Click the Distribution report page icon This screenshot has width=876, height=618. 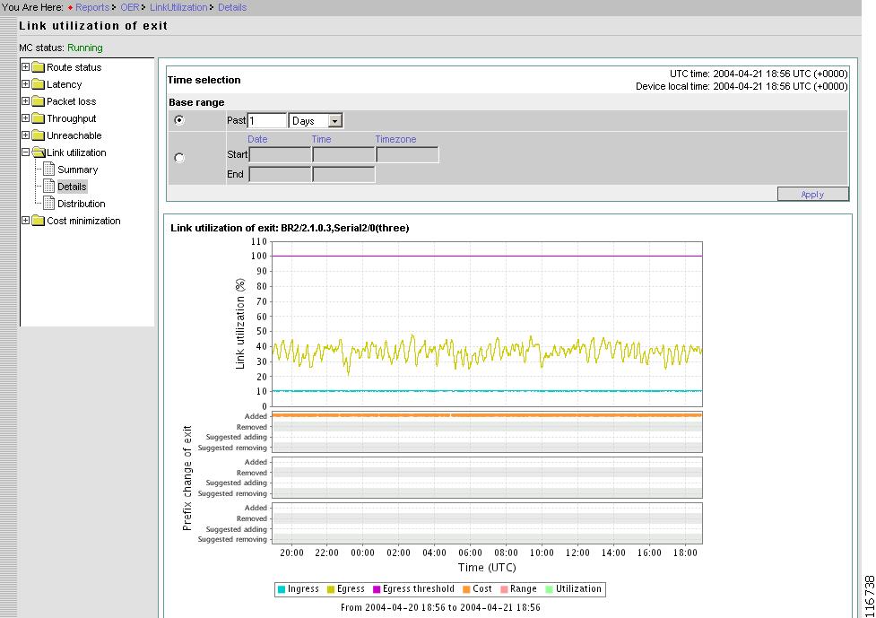point(49,204)
